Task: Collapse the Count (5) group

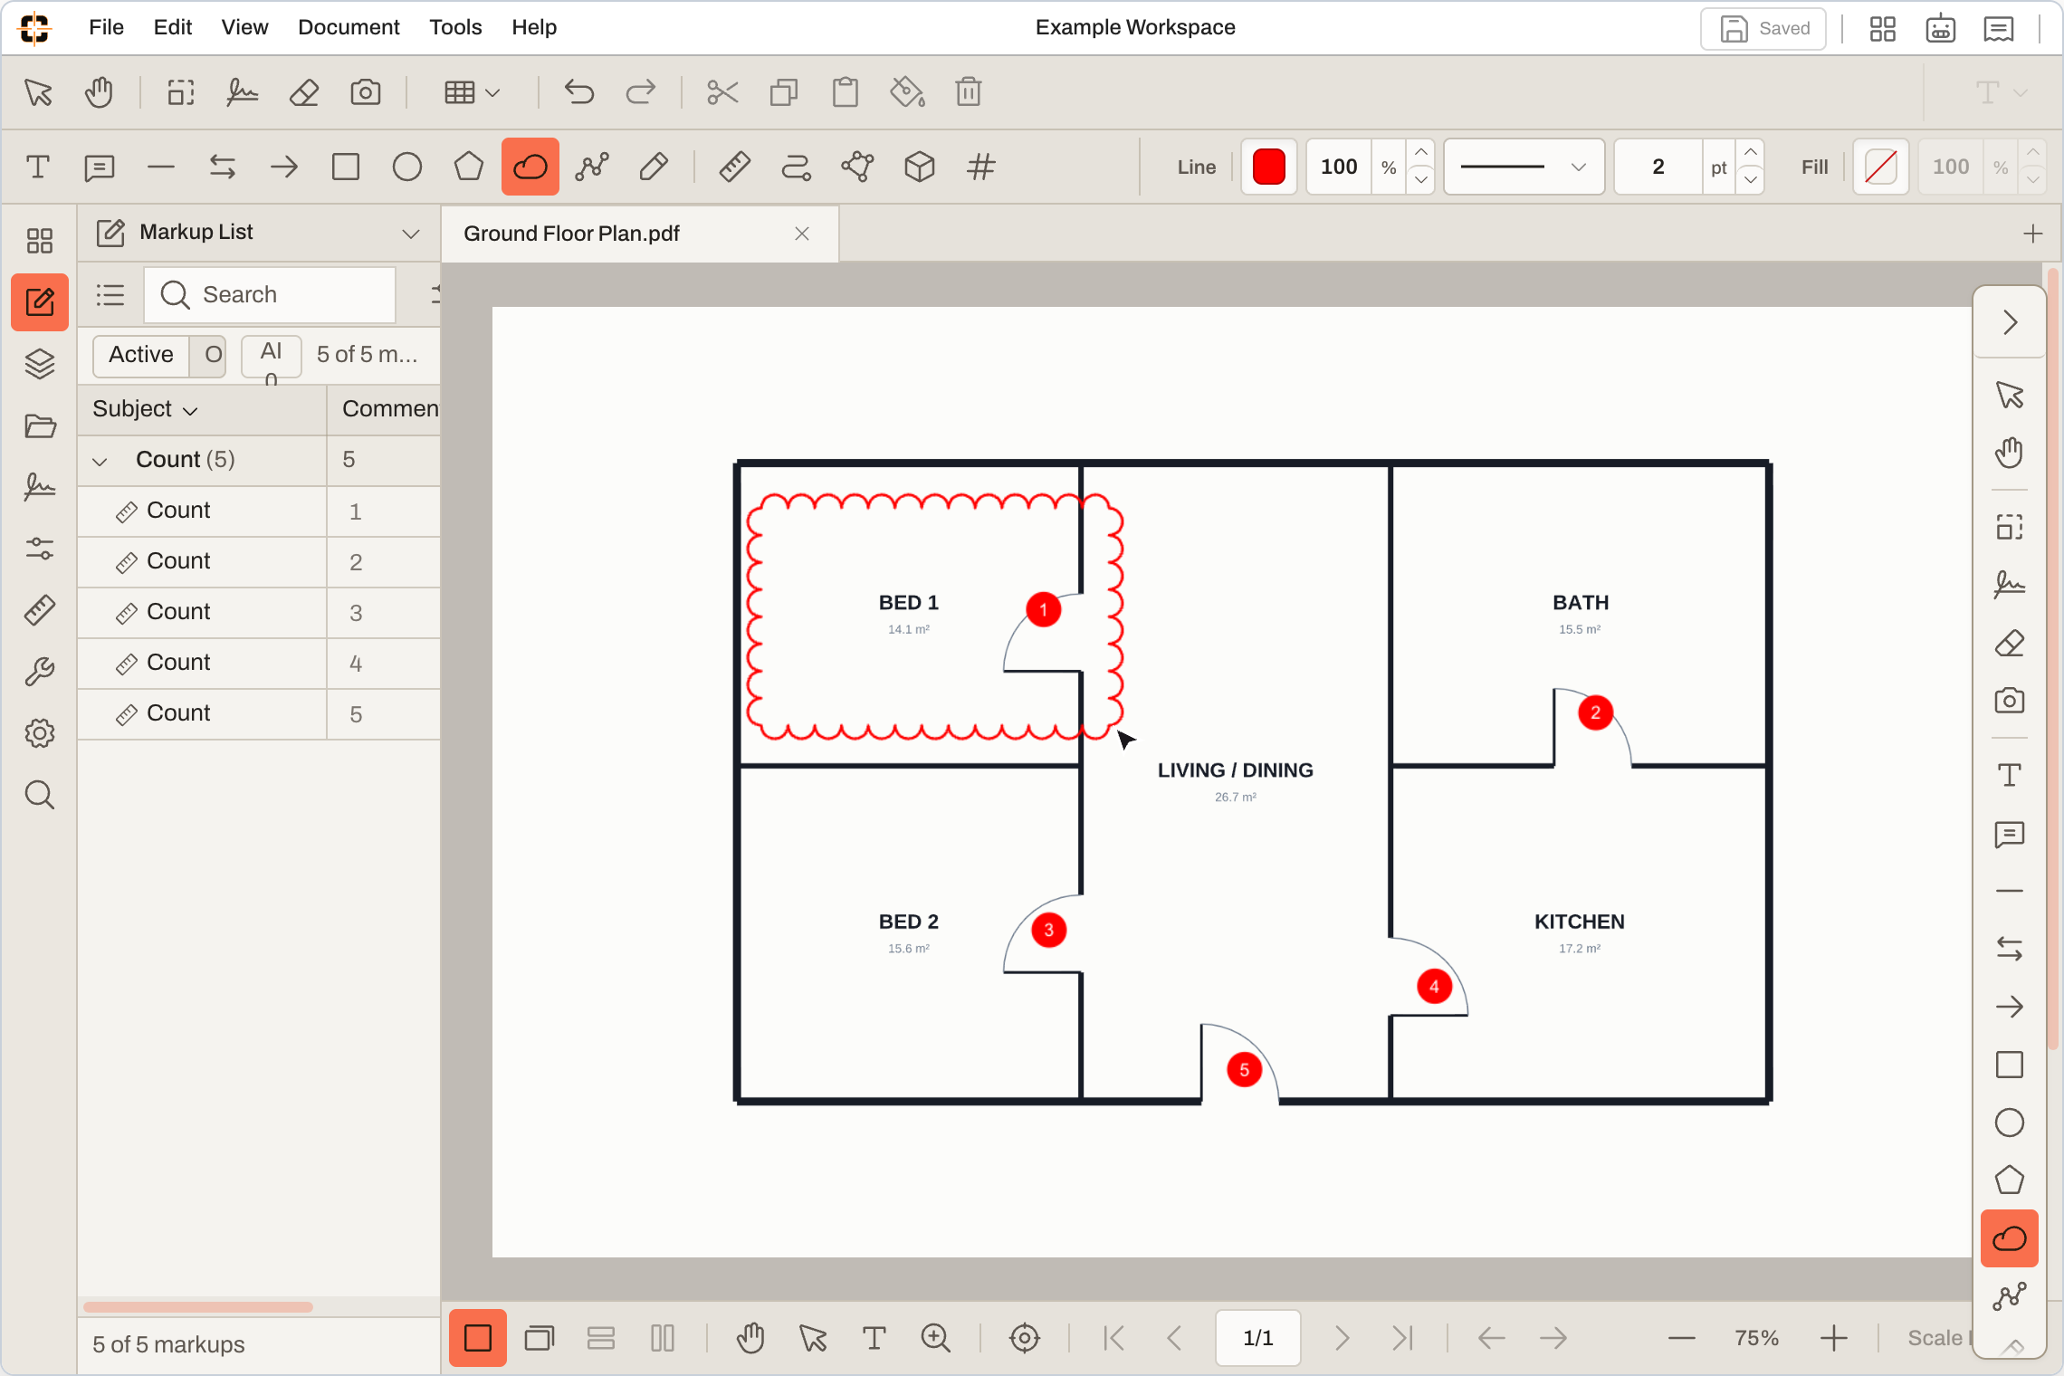Action: coord(100,461)
